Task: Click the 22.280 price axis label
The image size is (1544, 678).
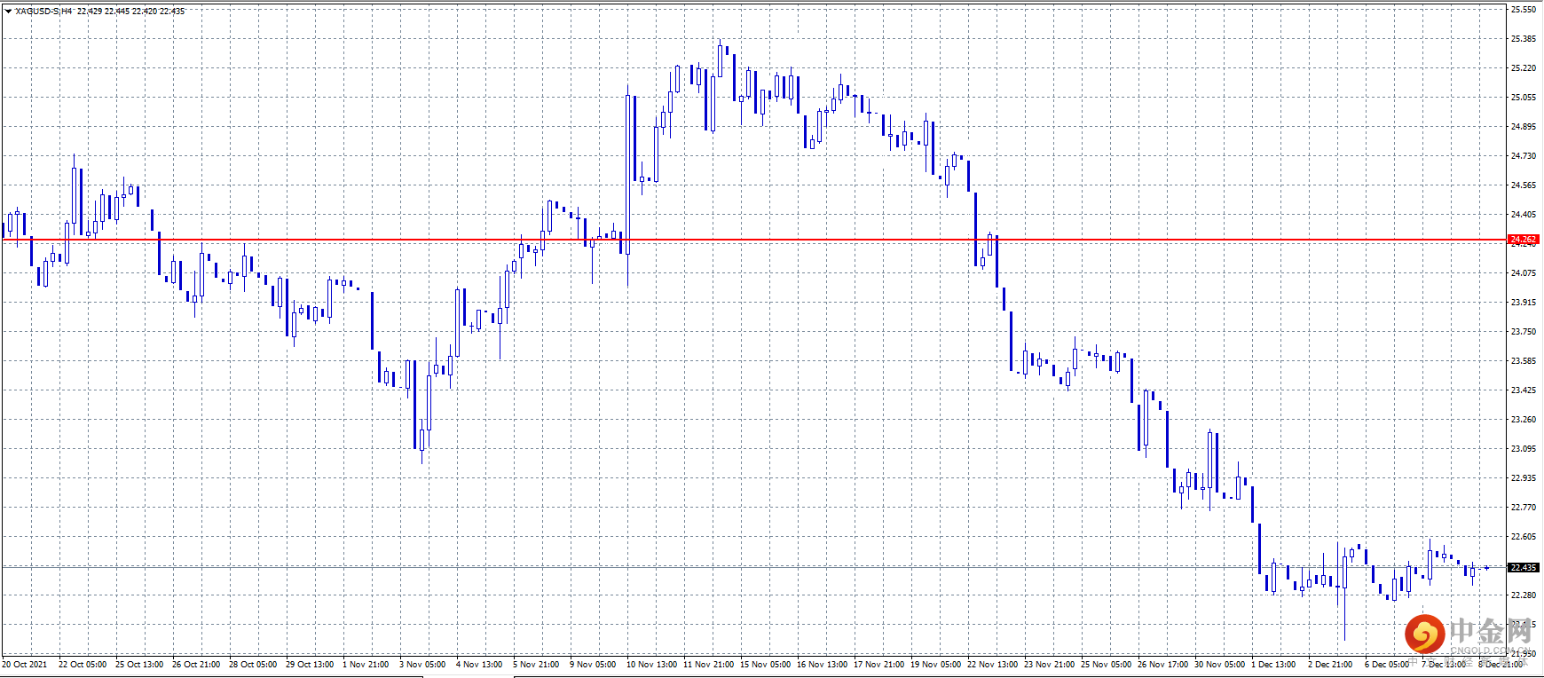Action: 1524,595
